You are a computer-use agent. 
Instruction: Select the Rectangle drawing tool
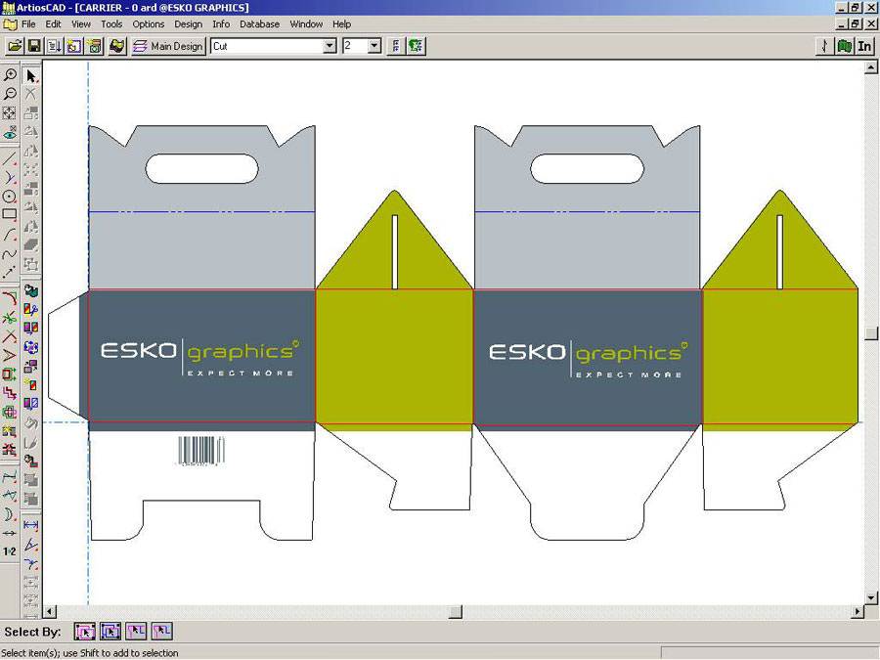tap(10, 215)
